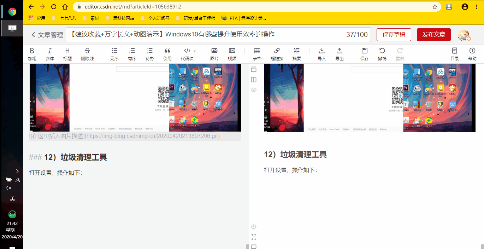This screenshot has height=249, width=484.
Task: Undo the last edit with 撤销
Action: 382,54
